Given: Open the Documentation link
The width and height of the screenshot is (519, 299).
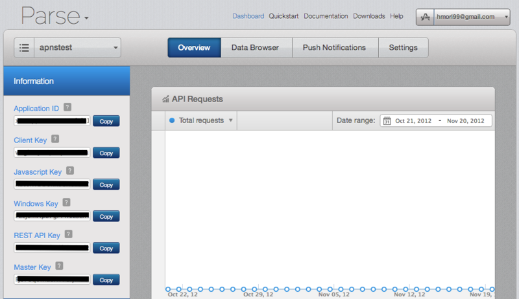Looking at the screenshot, I should [326, 16].
